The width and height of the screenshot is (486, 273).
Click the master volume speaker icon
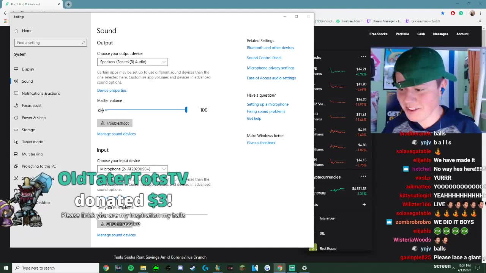(x=101, y=110)
